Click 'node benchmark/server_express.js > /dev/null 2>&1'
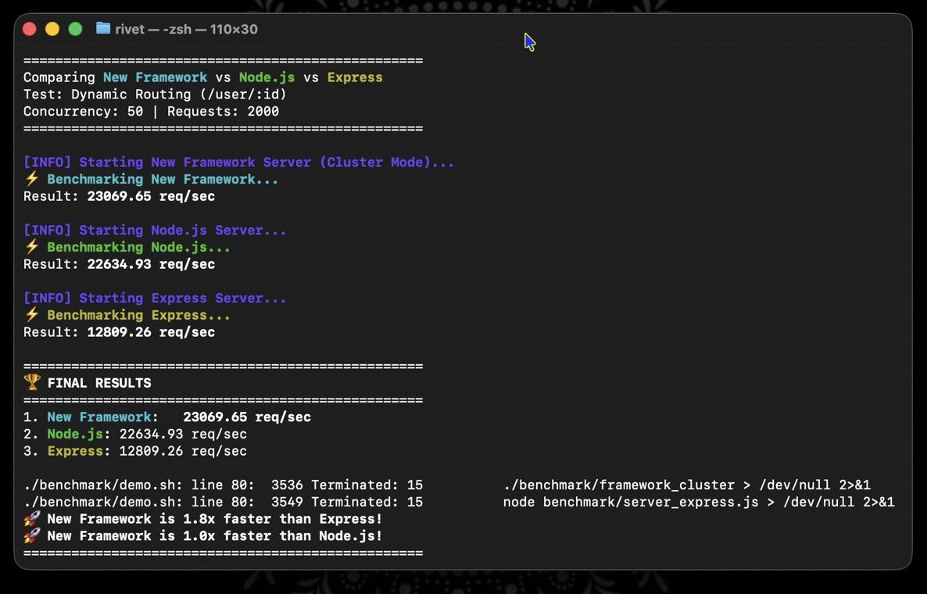927x594 pixels. pos(699,502)
